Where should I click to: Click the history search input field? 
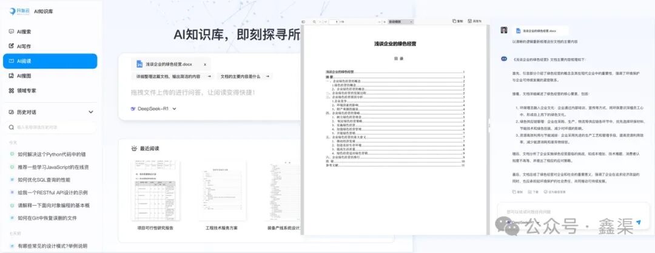pos(50,127)
